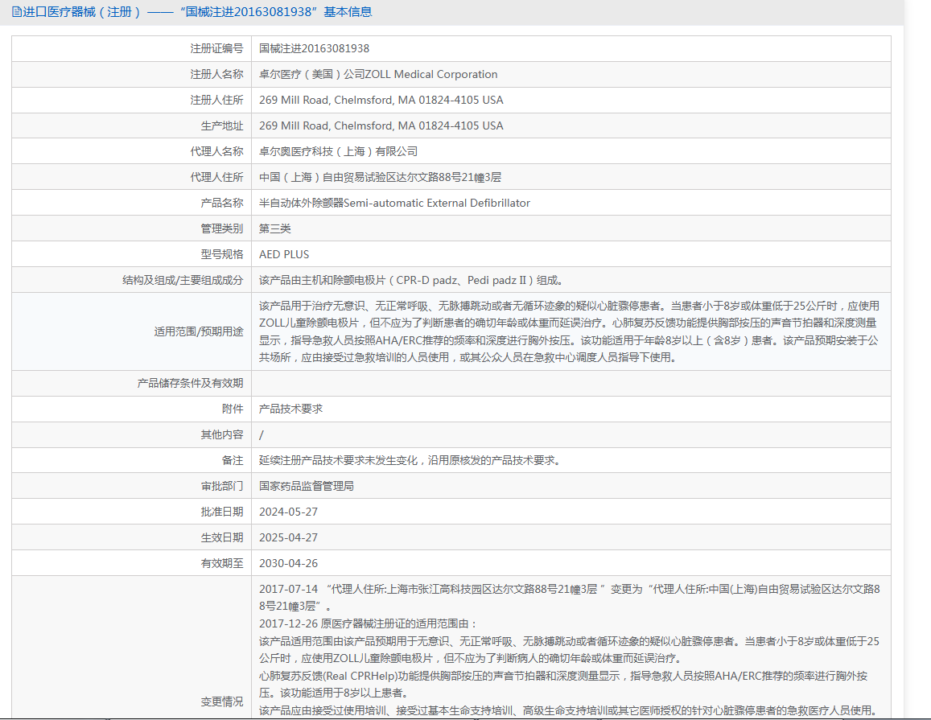
Task: Select the ZOLL Medical Corporation registrant name
Action: 378,74
